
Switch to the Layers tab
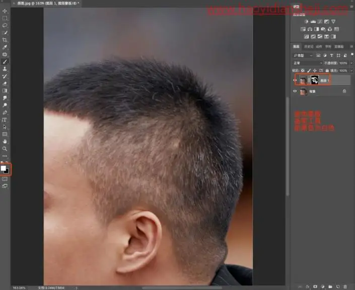pyautogui.click(x=296, y=46)
